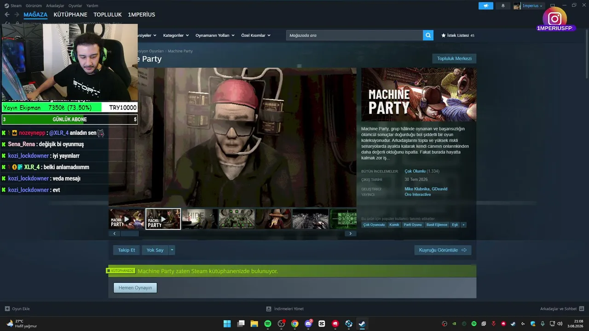589x331 pixels.
Task: Click the Kuyruğu Görüntüle button
Action: tap(443, 250)
